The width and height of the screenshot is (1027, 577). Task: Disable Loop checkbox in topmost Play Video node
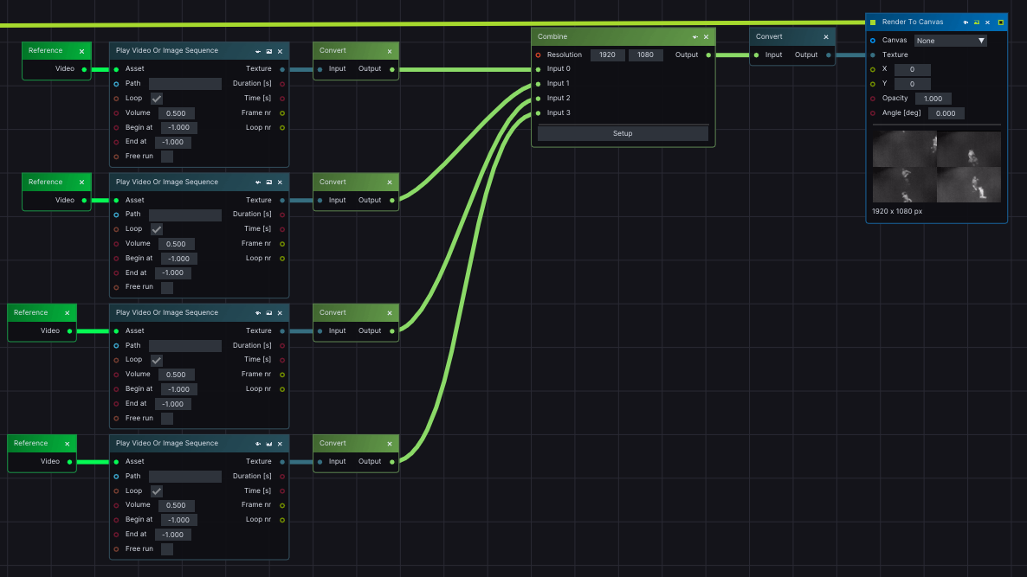coord(157,99)
